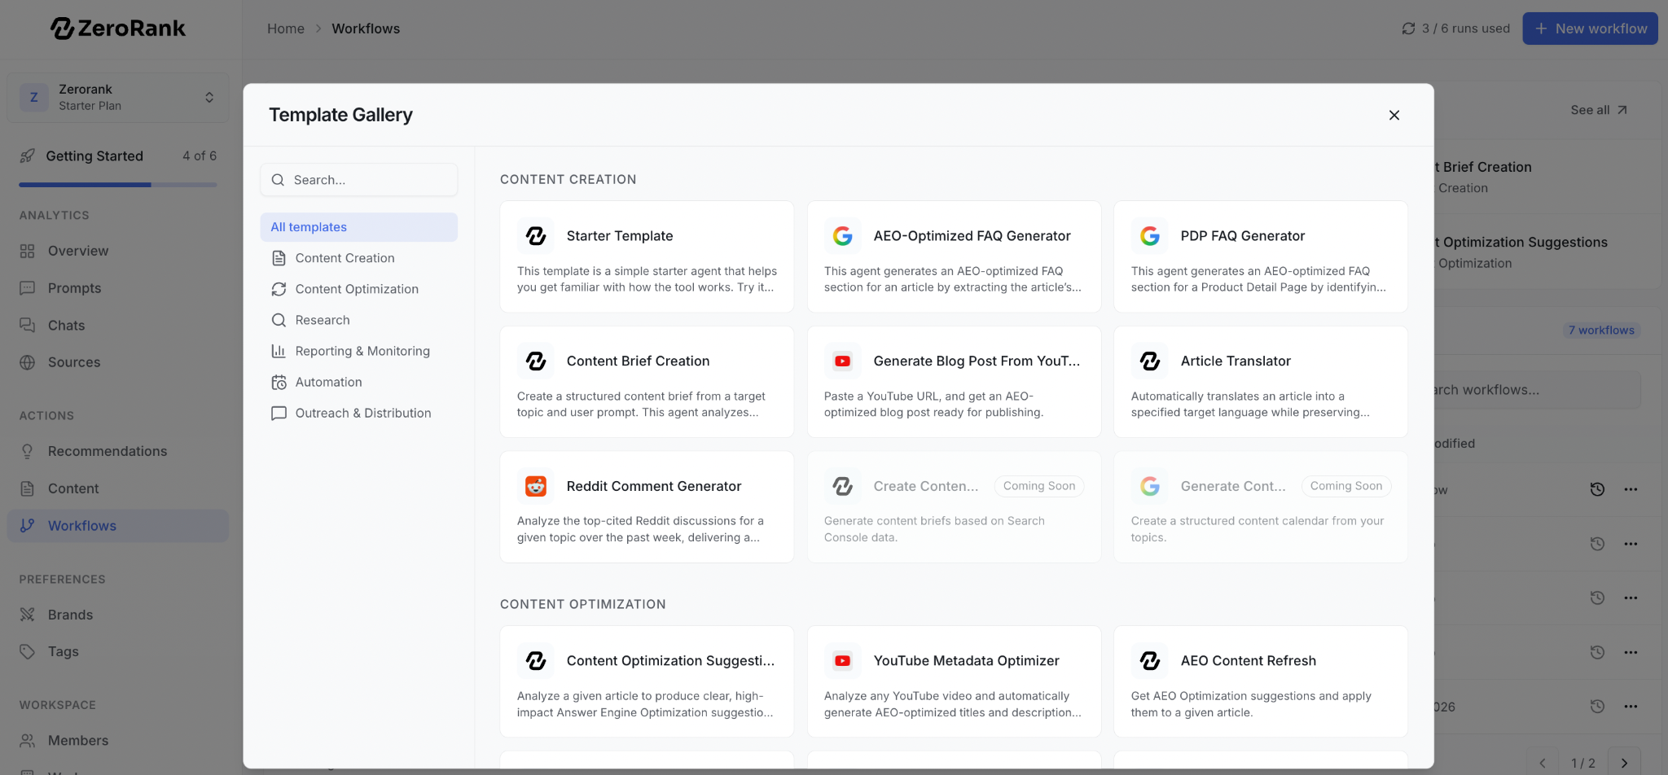Click the Getting Started progress bar
Screen dimensions: 1668x775
(x=118, y=185)
